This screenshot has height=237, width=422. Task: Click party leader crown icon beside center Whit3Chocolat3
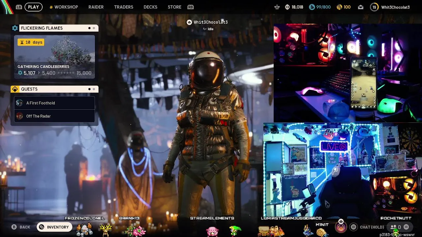(x=189, y=22)
